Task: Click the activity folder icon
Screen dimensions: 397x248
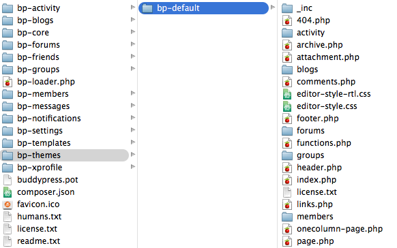Action: (x=287, y=33)
